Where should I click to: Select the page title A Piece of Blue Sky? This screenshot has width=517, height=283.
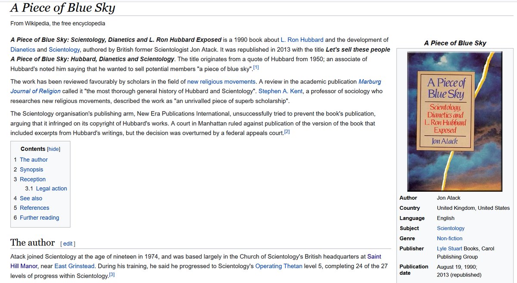[x=63, y=8]
